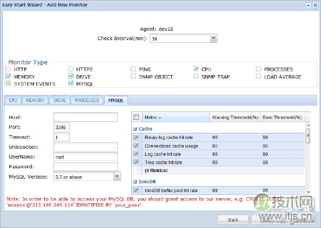Uncheck Binary log cache hit rate metric
Viewport: 321px width, 228px height.
click(x=136, y=138)
